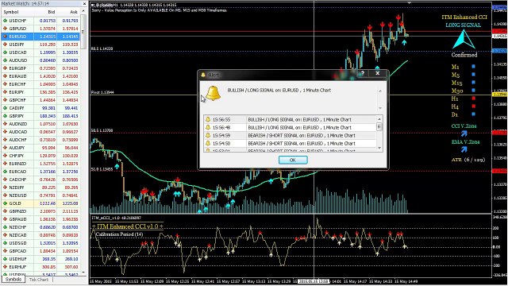Select USDHUF row in Market Watch

coord(40,259)
